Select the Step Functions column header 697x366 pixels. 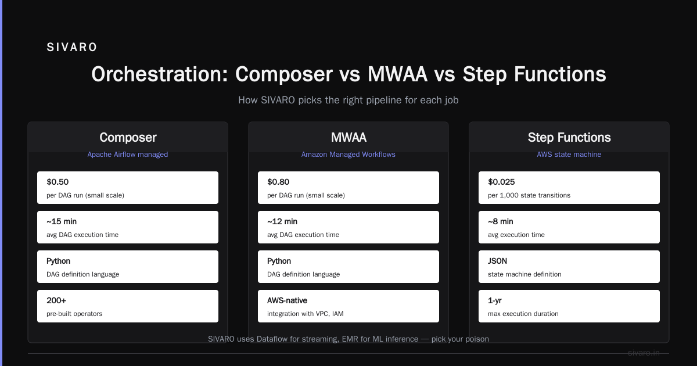coord(569,138)
